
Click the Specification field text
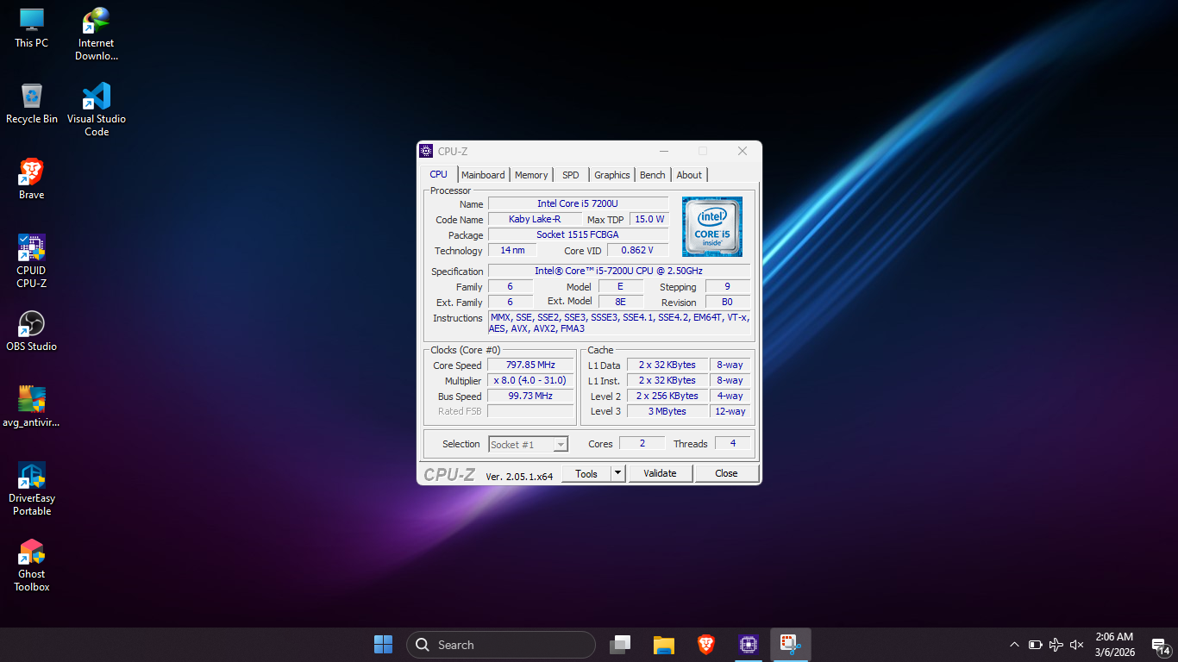(x=618, y=271)
